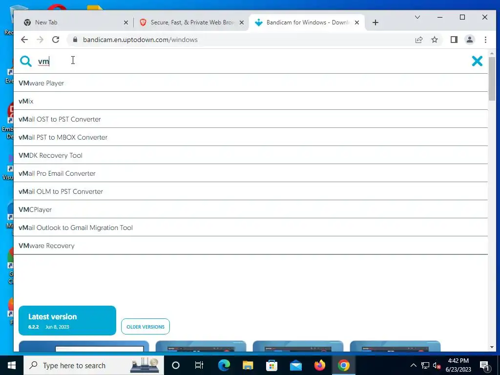Switch to the Secure, Fast & Private Web Browser tab
Viewport: 500px width, 375px height.
point(192,22)
